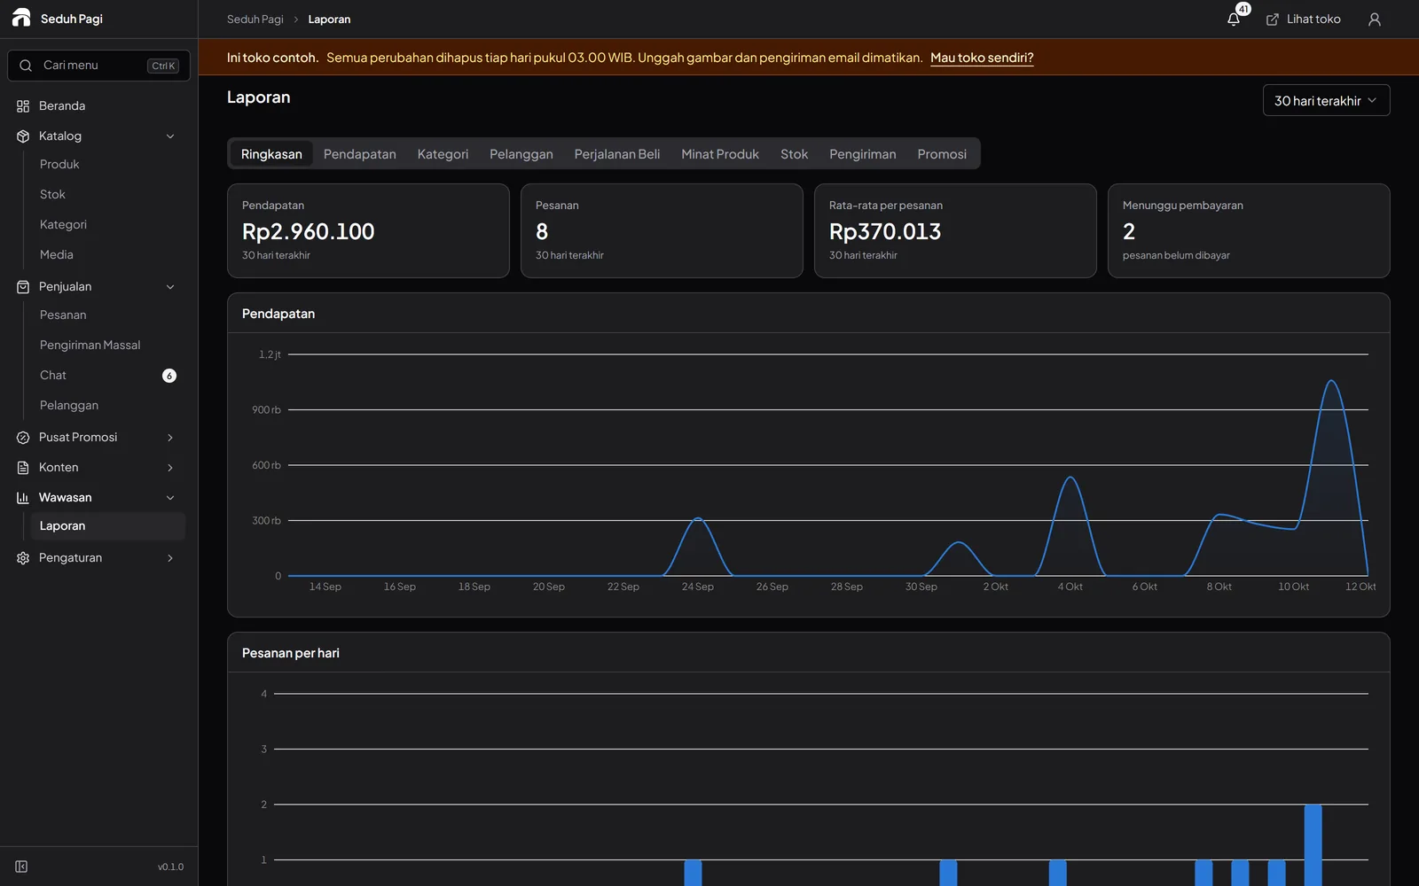
Task: Open the Laporan sidebar item
Action: click(x=107, y=526)
